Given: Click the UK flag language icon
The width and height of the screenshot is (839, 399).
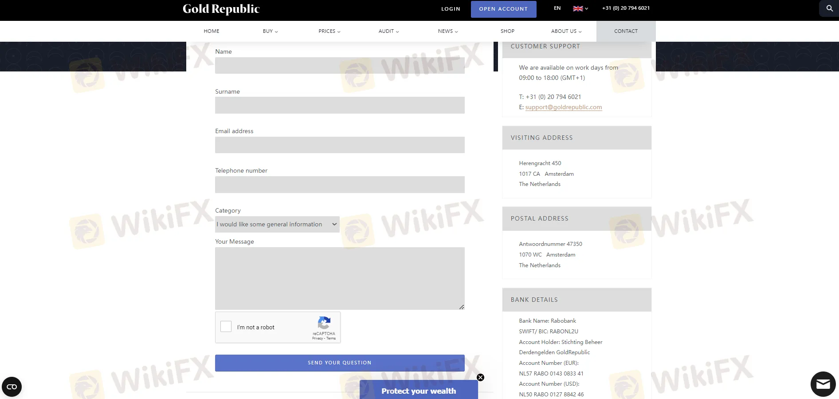Looking at the screenshot, I should pyautogui.click(x=578, y=8).
